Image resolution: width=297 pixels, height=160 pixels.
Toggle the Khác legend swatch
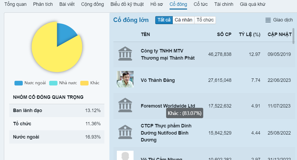(x=84, y=83)
